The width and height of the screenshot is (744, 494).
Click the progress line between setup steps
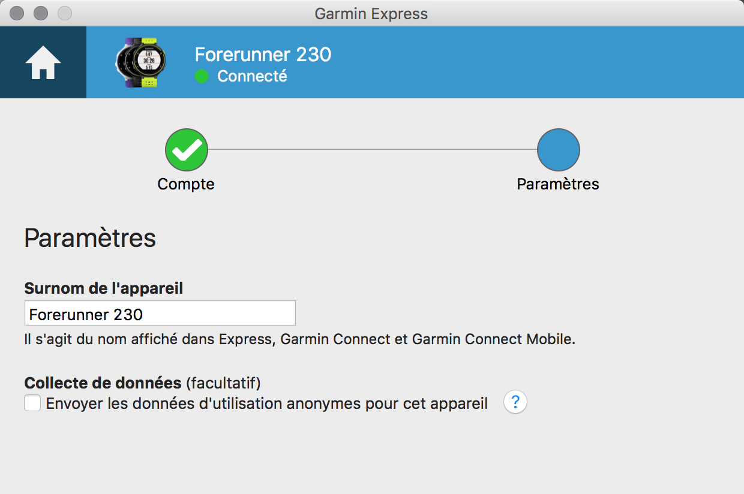372,150
